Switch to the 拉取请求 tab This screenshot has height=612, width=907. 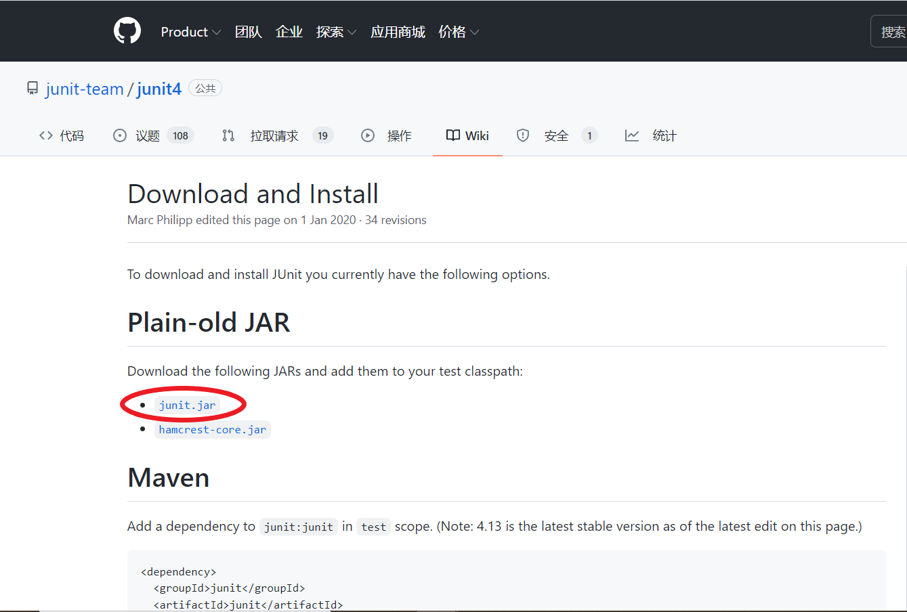click(278, 135)
